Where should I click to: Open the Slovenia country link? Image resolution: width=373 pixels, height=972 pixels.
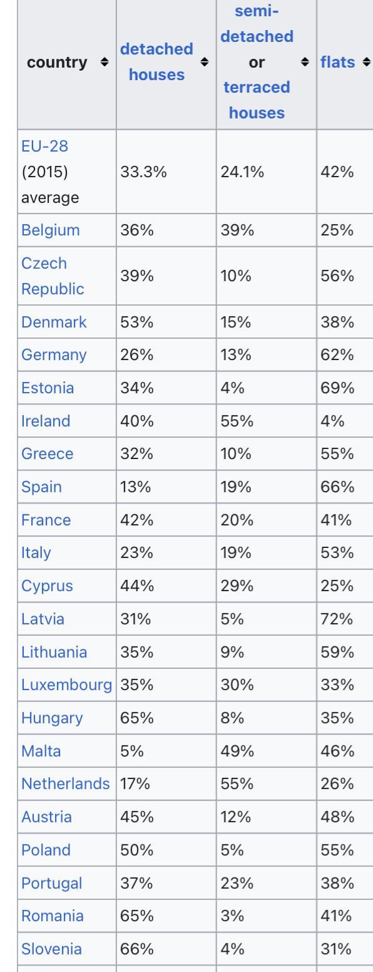(51, 949)
